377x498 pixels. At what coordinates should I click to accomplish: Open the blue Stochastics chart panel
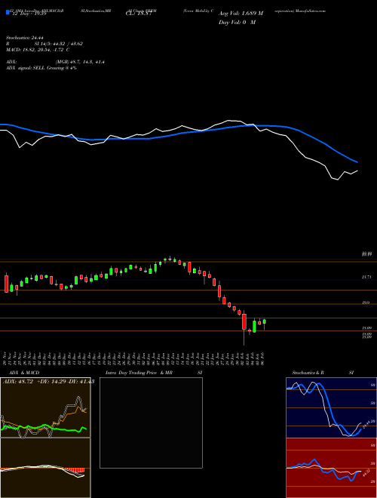tap(331, 407)
